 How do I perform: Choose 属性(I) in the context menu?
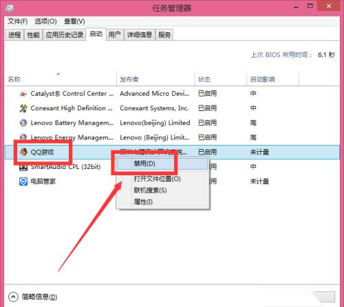[x=163, y=202]
